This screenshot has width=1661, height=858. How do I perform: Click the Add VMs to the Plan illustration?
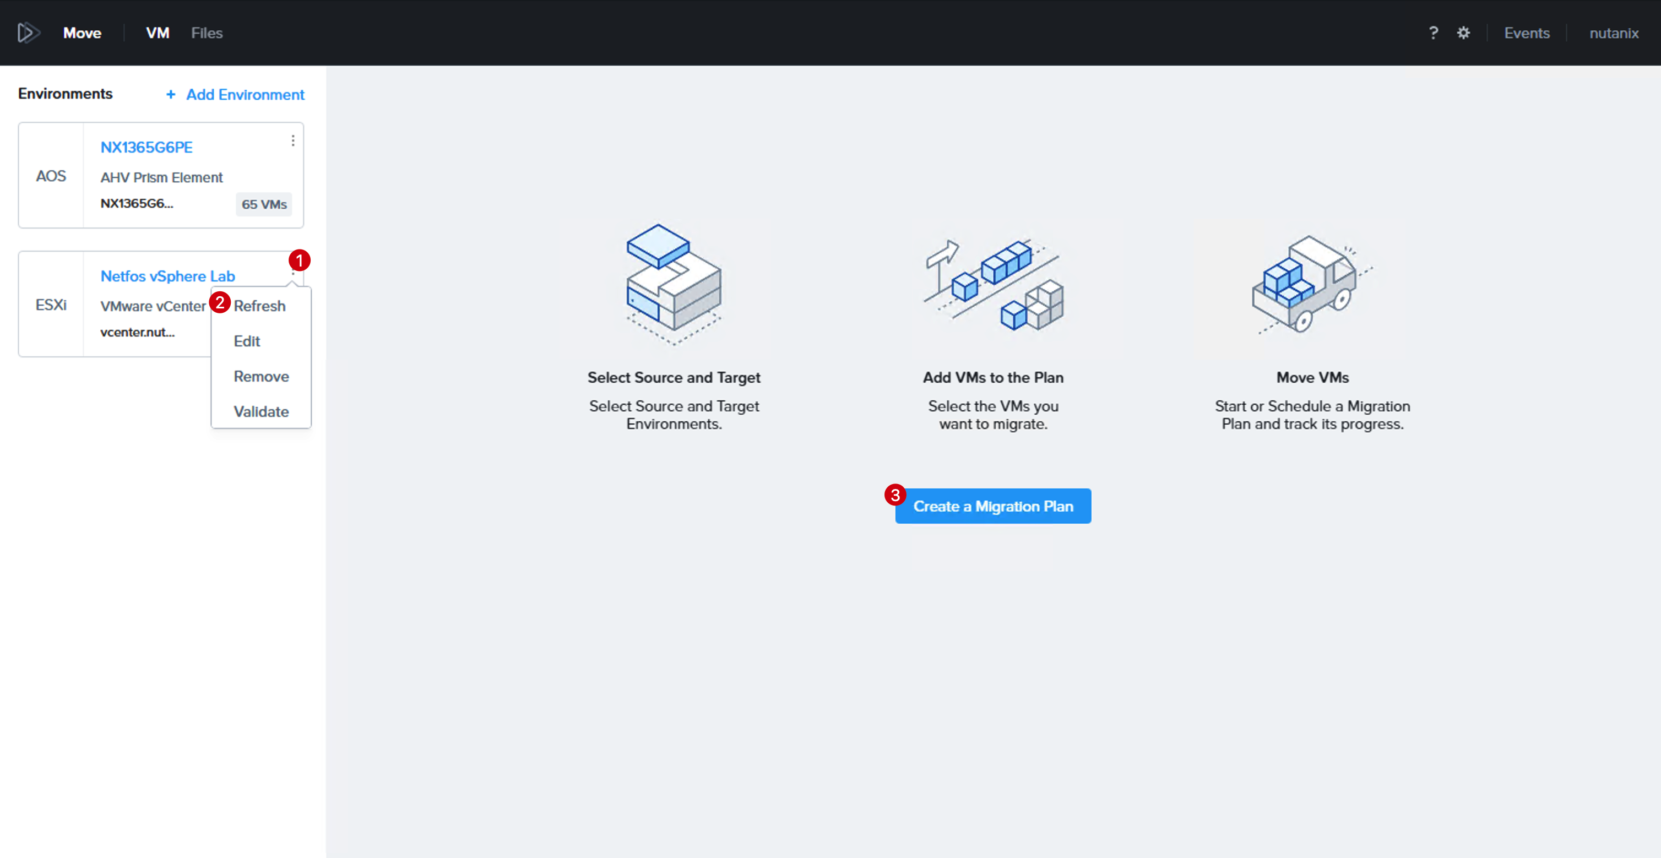click(993, 284)
